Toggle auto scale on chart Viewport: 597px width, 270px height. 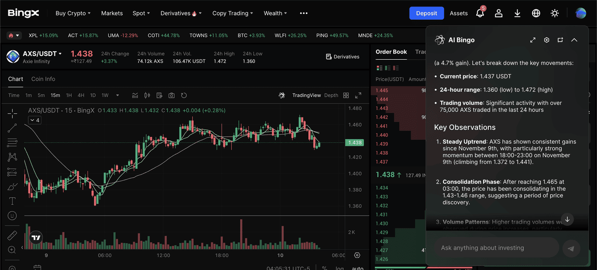pos(357,268)
